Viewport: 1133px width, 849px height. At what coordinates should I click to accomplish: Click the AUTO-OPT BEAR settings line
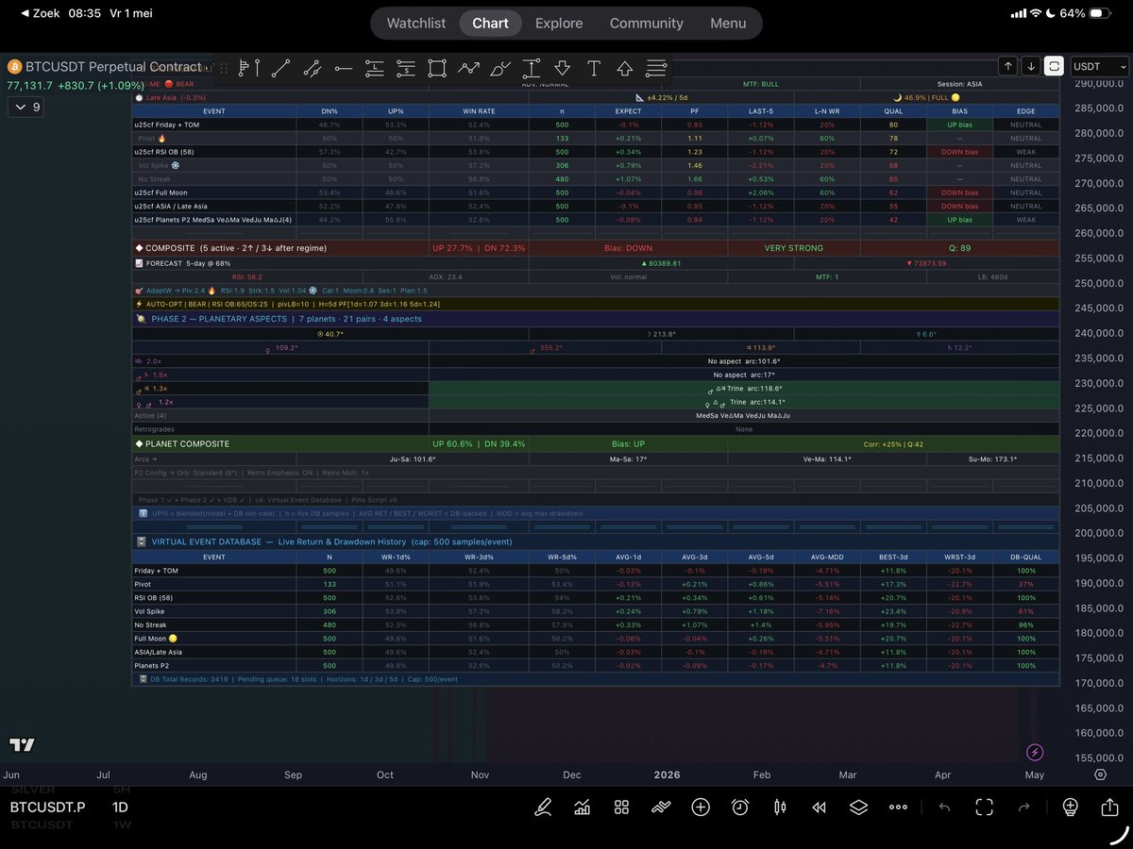pos(595,305)
